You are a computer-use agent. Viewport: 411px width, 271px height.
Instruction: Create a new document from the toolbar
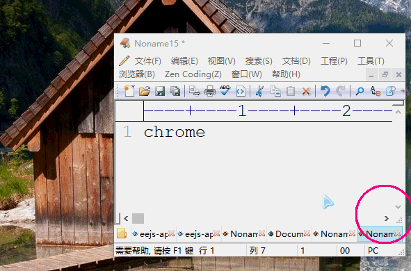click(x=129, y=91)
